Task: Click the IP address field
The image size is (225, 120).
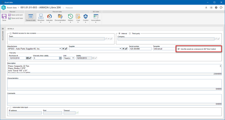Action: point(25,113)
